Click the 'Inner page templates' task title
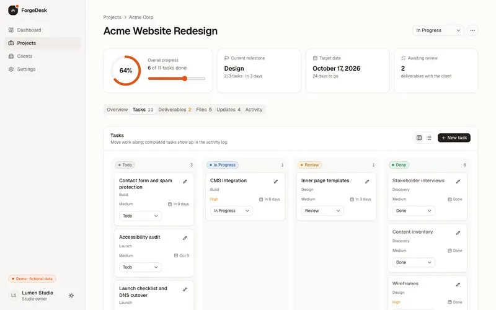This screenshot has width=496, height=310. point(325,180)
